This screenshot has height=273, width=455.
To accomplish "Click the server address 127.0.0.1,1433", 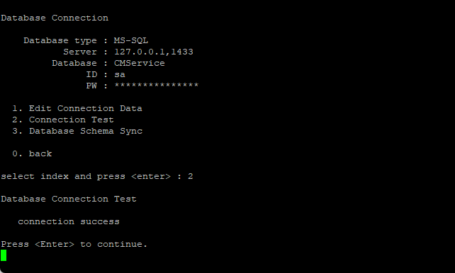I will [x=154, y=52].
